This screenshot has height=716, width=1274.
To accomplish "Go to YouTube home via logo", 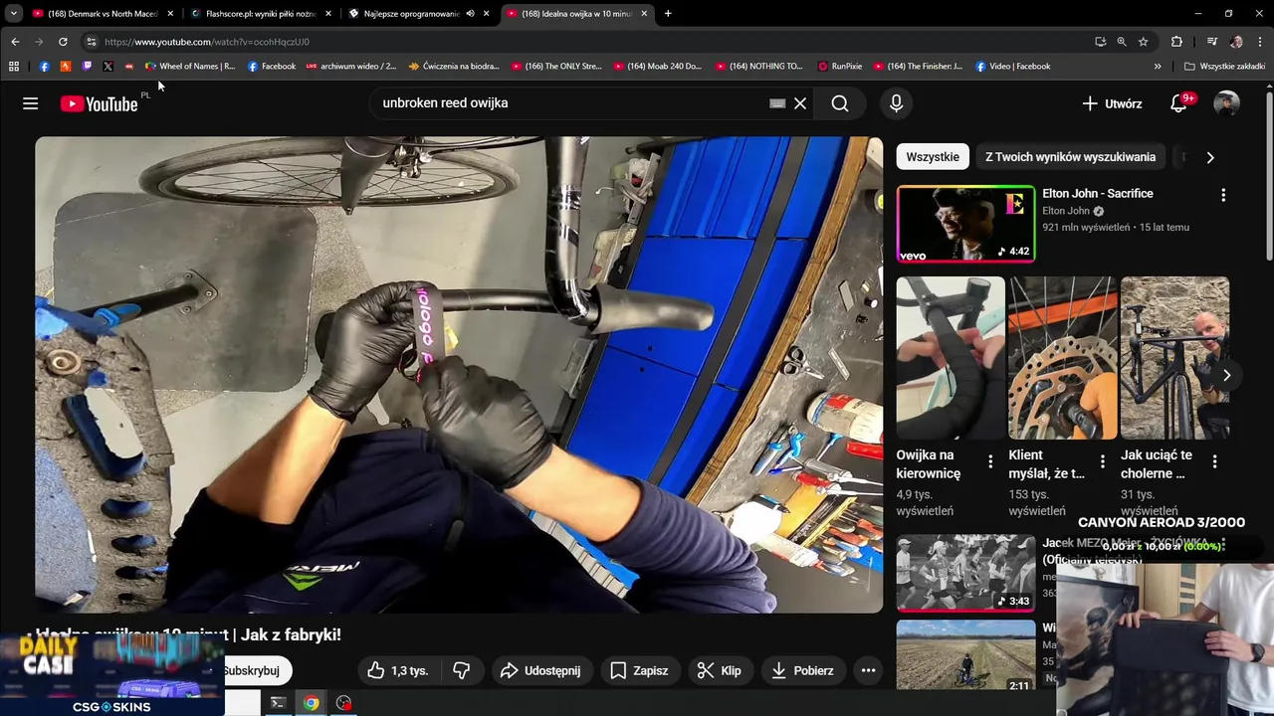I will pyautogui.click(x=99, y=103).
